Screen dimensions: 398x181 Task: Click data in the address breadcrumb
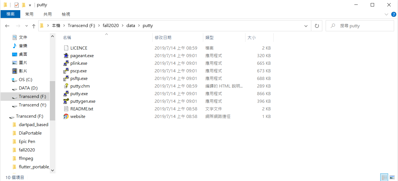click(131, 26)
